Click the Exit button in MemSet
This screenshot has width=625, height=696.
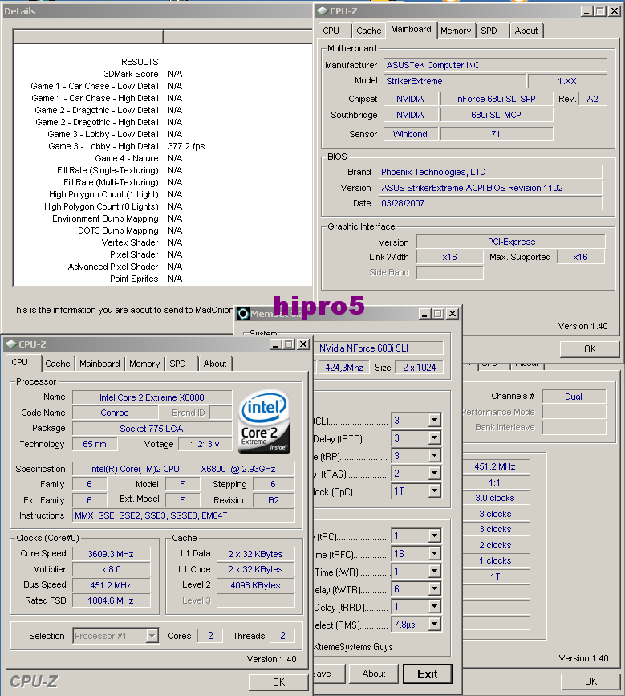(427, 674)
